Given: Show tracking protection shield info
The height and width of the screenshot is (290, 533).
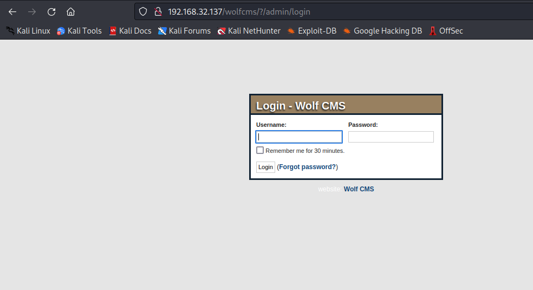Looking at the screenshot, I should [x=143, y=11].
